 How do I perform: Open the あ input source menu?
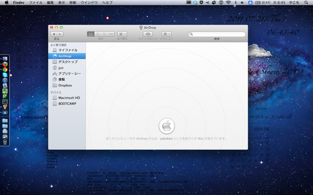pyautogui.click(x=250, y=3)
